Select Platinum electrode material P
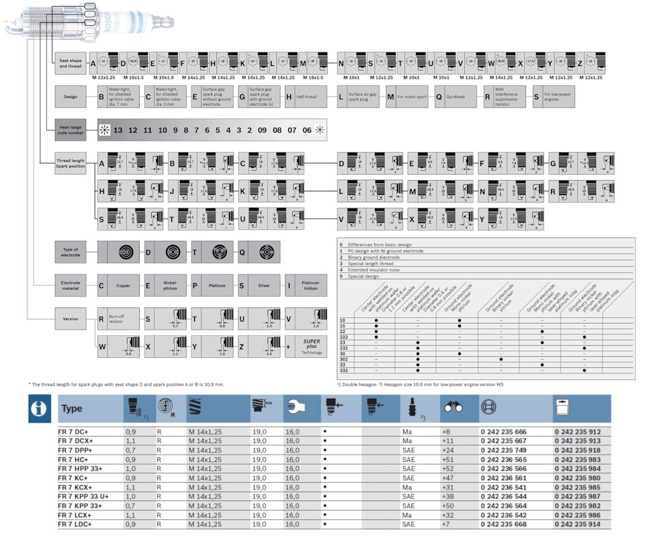Viewport: 645px width, 538px height. coord(212,285)
